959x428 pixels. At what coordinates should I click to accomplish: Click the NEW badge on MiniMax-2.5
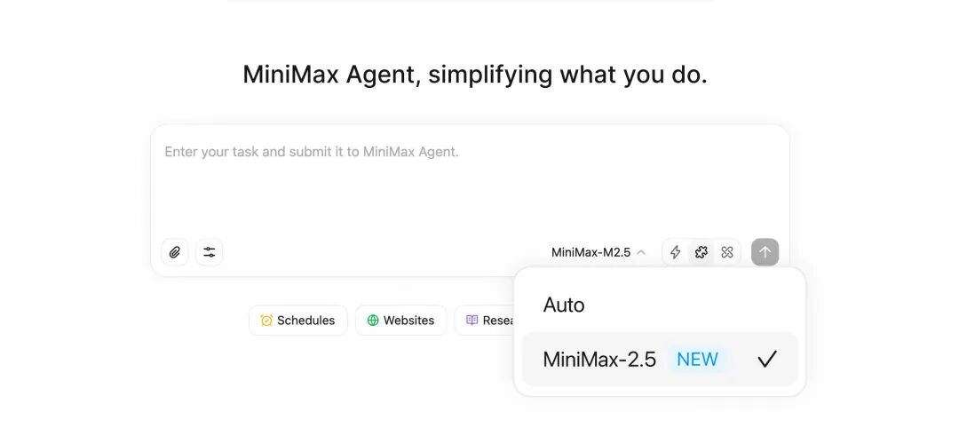coord(697,359)
